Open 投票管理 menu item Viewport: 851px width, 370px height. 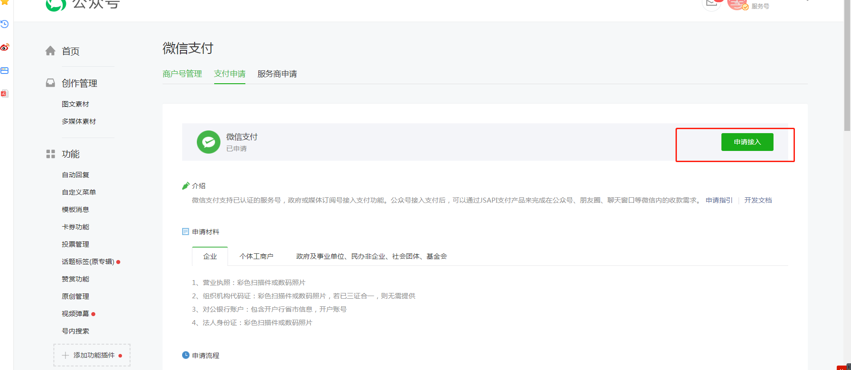click(75, 244)
